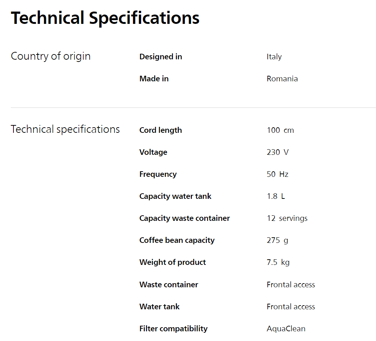Viewport: 376px width, 341px height.
Task: Click the Designed in label
Action: tap(161, 57)
